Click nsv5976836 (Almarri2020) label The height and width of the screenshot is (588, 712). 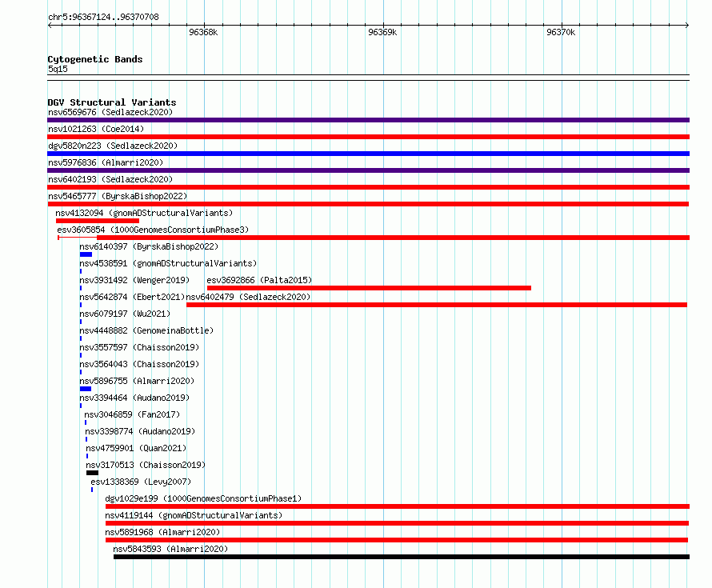click(x=106, y=162)
